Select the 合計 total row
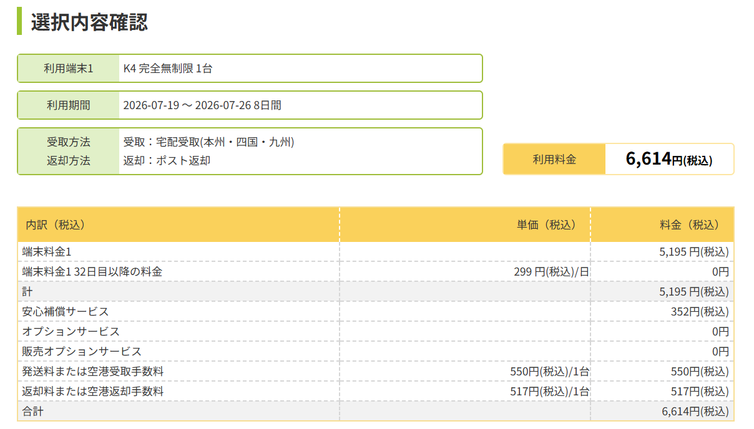Screen dimensions: 754x429 376,412
